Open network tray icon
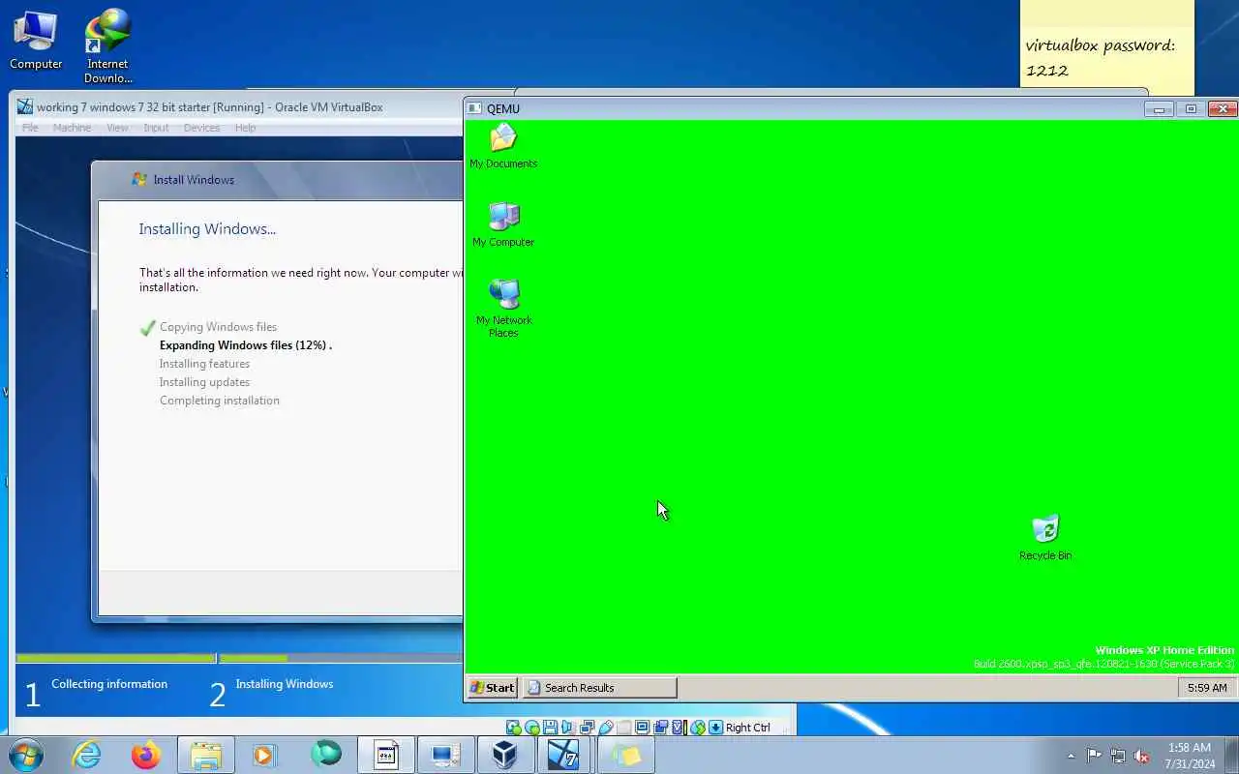Viewport: 1239px width, 774px height. [x=1118, y=756]
